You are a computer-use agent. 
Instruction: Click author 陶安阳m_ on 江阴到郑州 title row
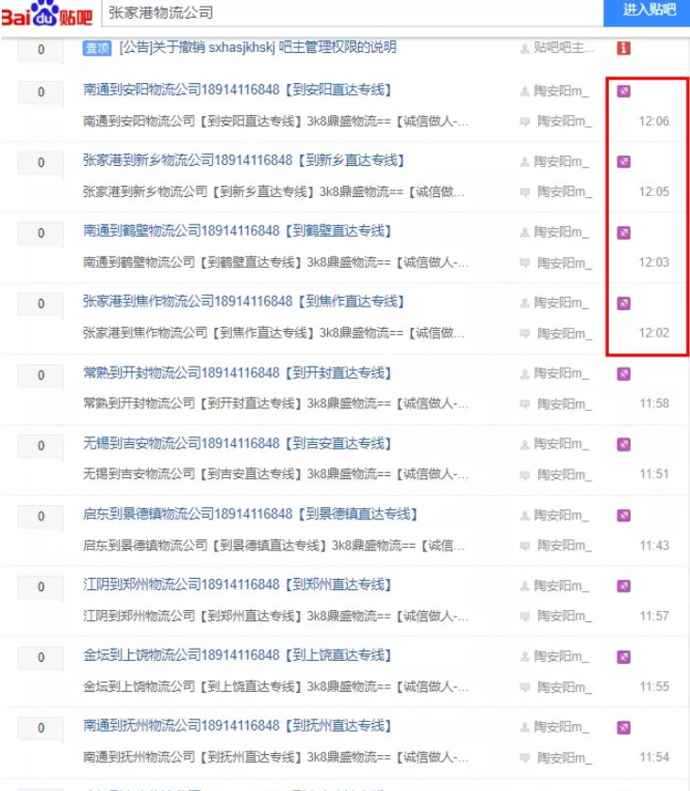(x=562, y=586)
